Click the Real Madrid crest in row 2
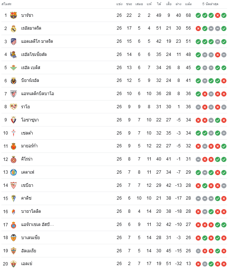Image resolution: width=229 pixels, height=268 pixels. [x=14, y=29]
